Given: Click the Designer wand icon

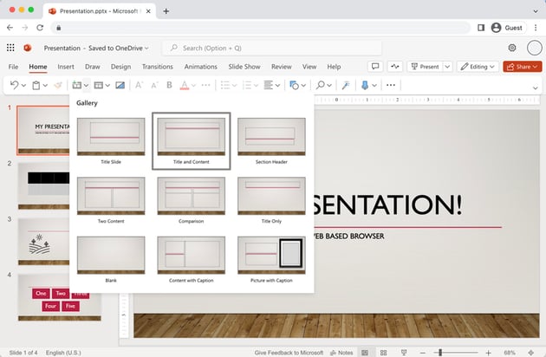Looking at the screenshot, I should 345,85.
